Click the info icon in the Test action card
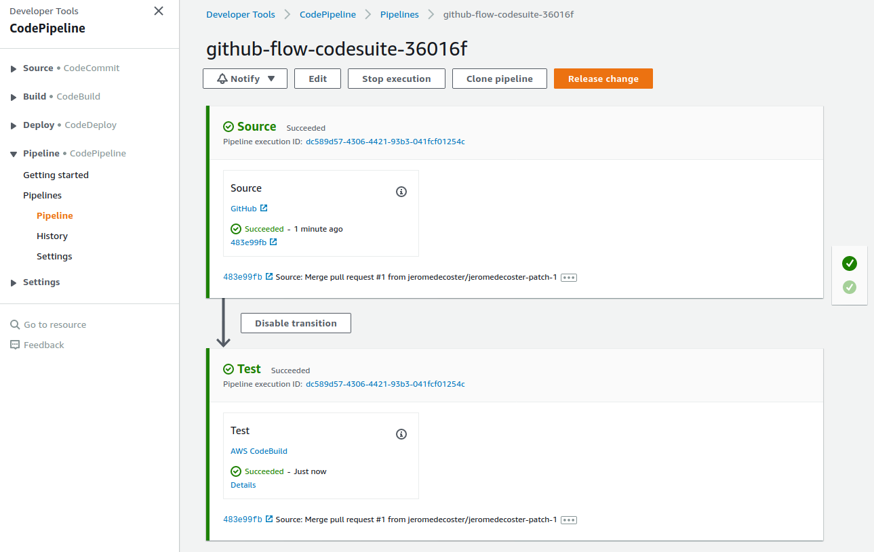Viewport: 874px width, 552px height. (401, 434)
